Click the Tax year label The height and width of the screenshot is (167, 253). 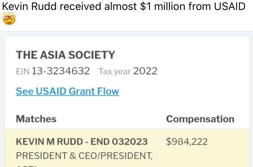coord(115,71)
